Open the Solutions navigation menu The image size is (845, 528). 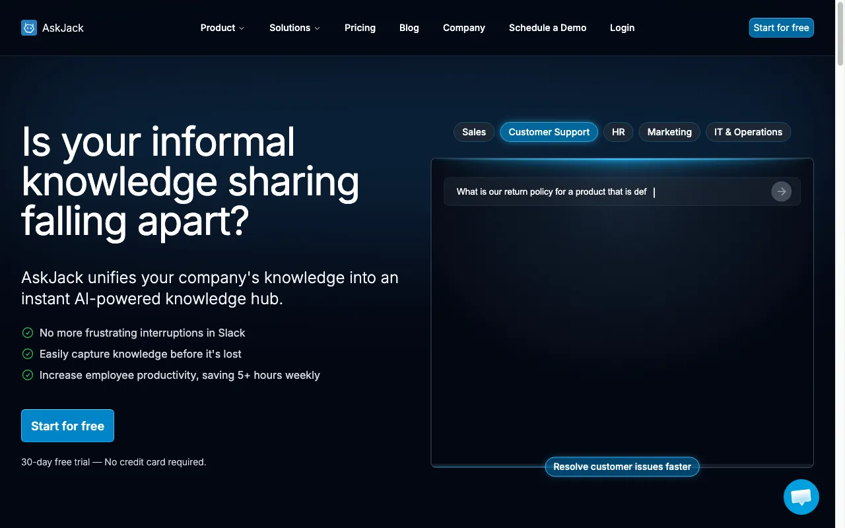[294, 28]
